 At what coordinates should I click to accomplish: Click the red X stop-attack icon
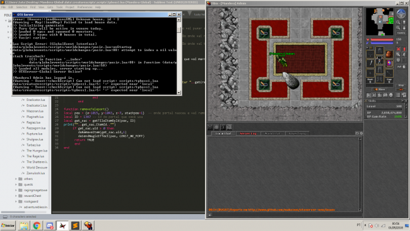[398, 49]
